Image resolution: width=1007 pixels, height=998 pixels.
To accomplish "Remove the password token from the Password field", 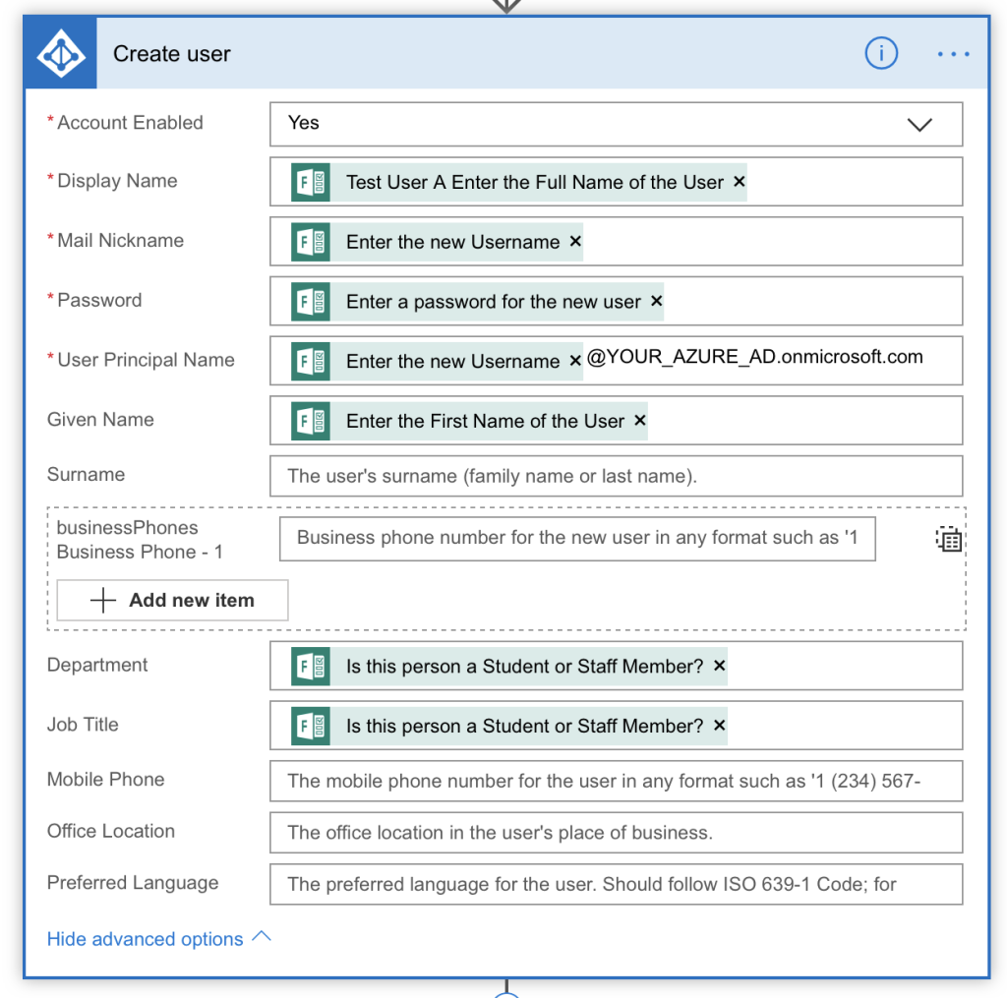I will point(655,301).
